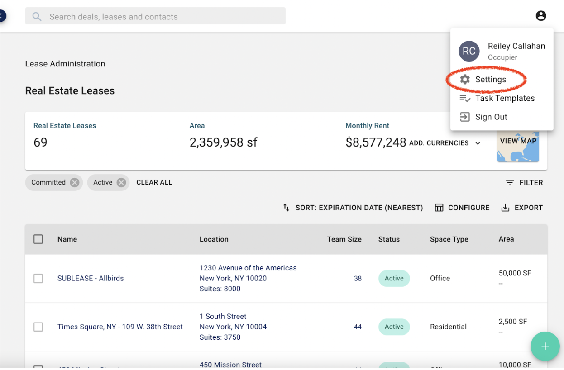Image resolution: width=564 pixels, height=370 pixels.
Task: Click the View Map thumbnail
Action: [518, 146]
